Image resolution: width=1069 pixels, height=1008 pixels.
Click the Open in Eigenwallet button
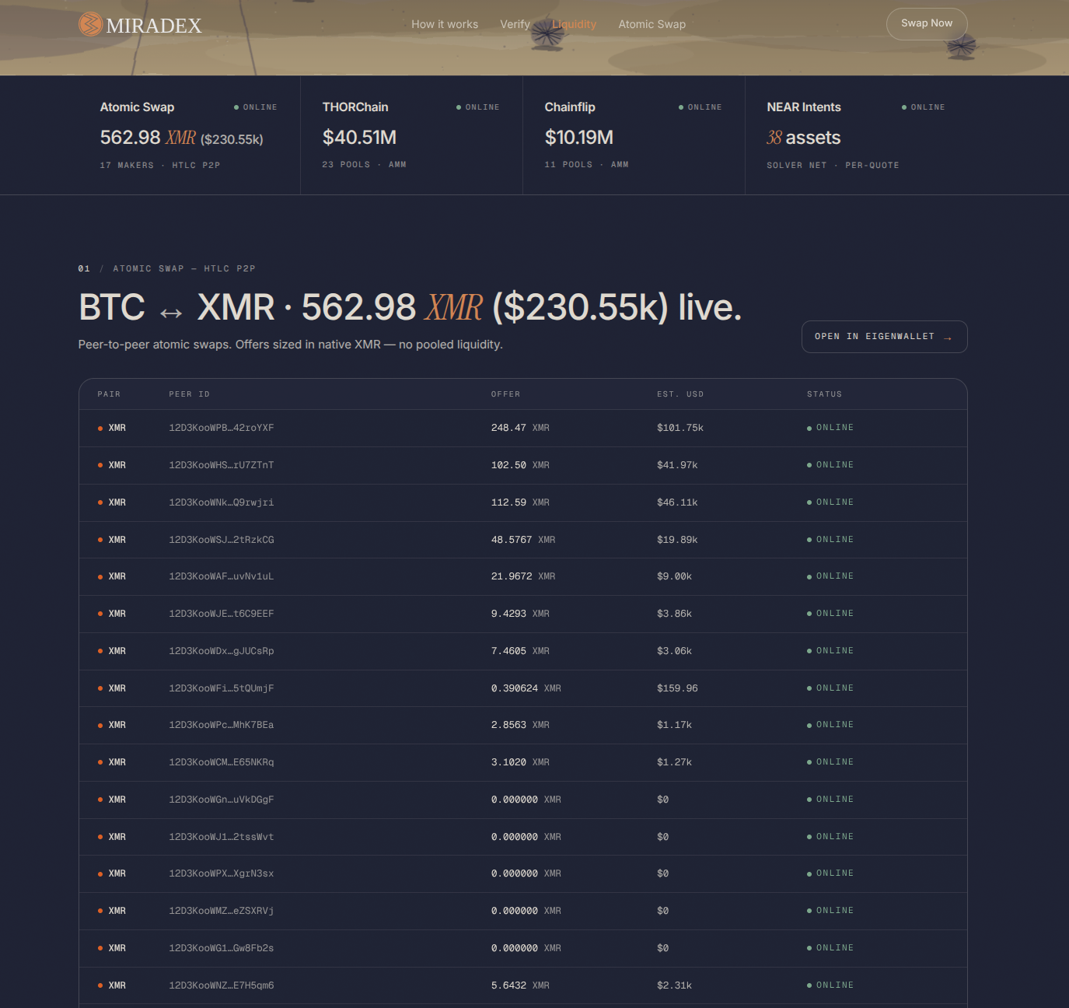[884, 337]
